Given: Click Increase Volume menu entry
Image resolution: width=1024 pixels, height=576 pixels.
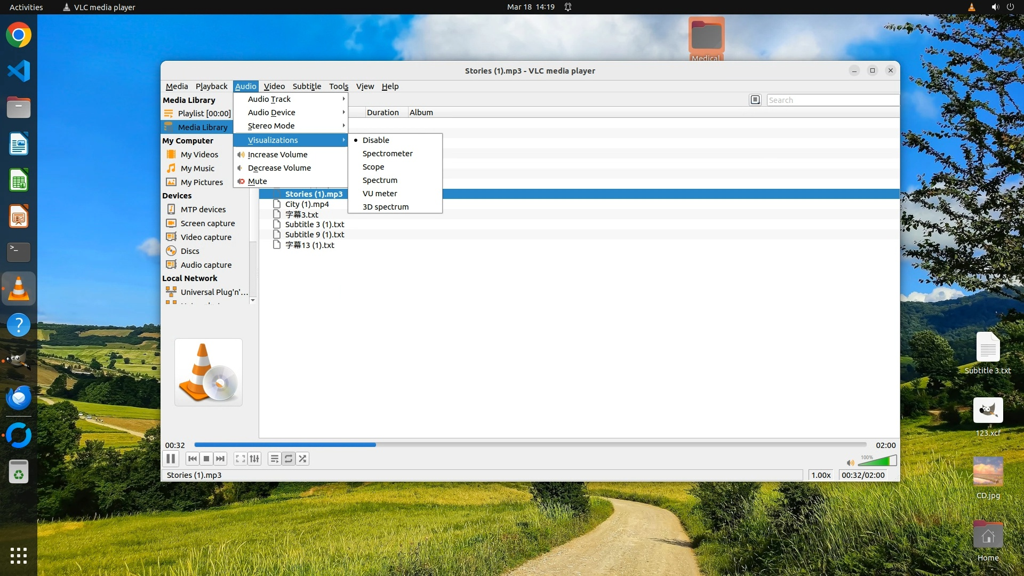Looking at the screenshot, I should point(278,155).
